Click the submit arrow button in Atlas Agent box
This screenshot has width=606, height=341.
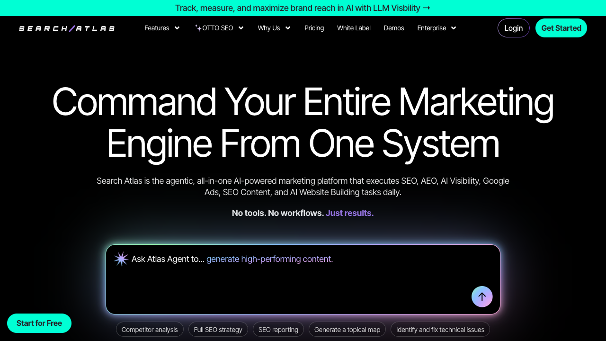click(482, 296)
